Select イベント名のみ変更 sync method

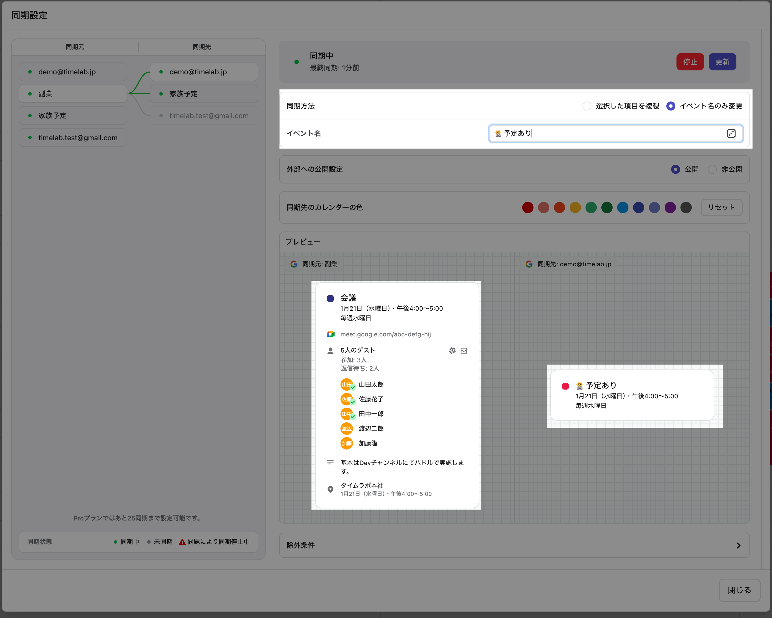pyautogui.click(x=671, y=106)
